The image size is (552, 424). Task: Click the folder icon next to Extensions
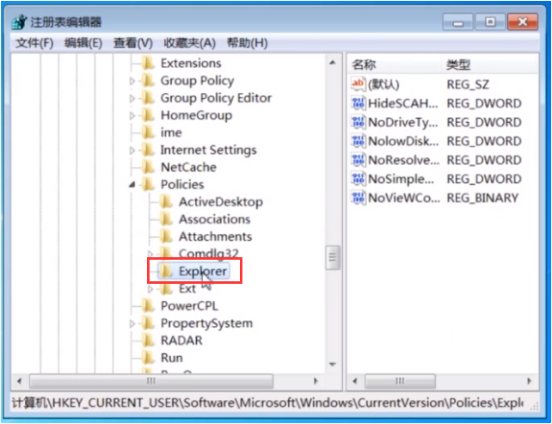148,64
